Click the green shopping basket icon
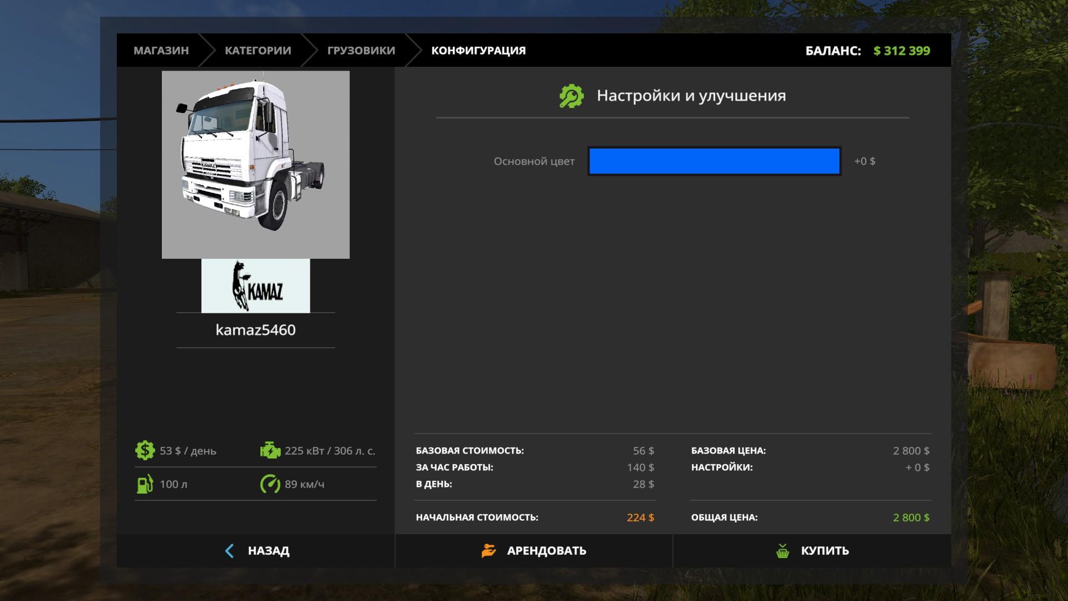 (x=783, y=551)
